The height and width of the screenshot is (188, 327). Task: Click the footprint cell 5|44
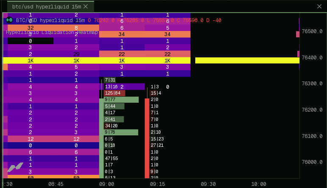[114, 106]
